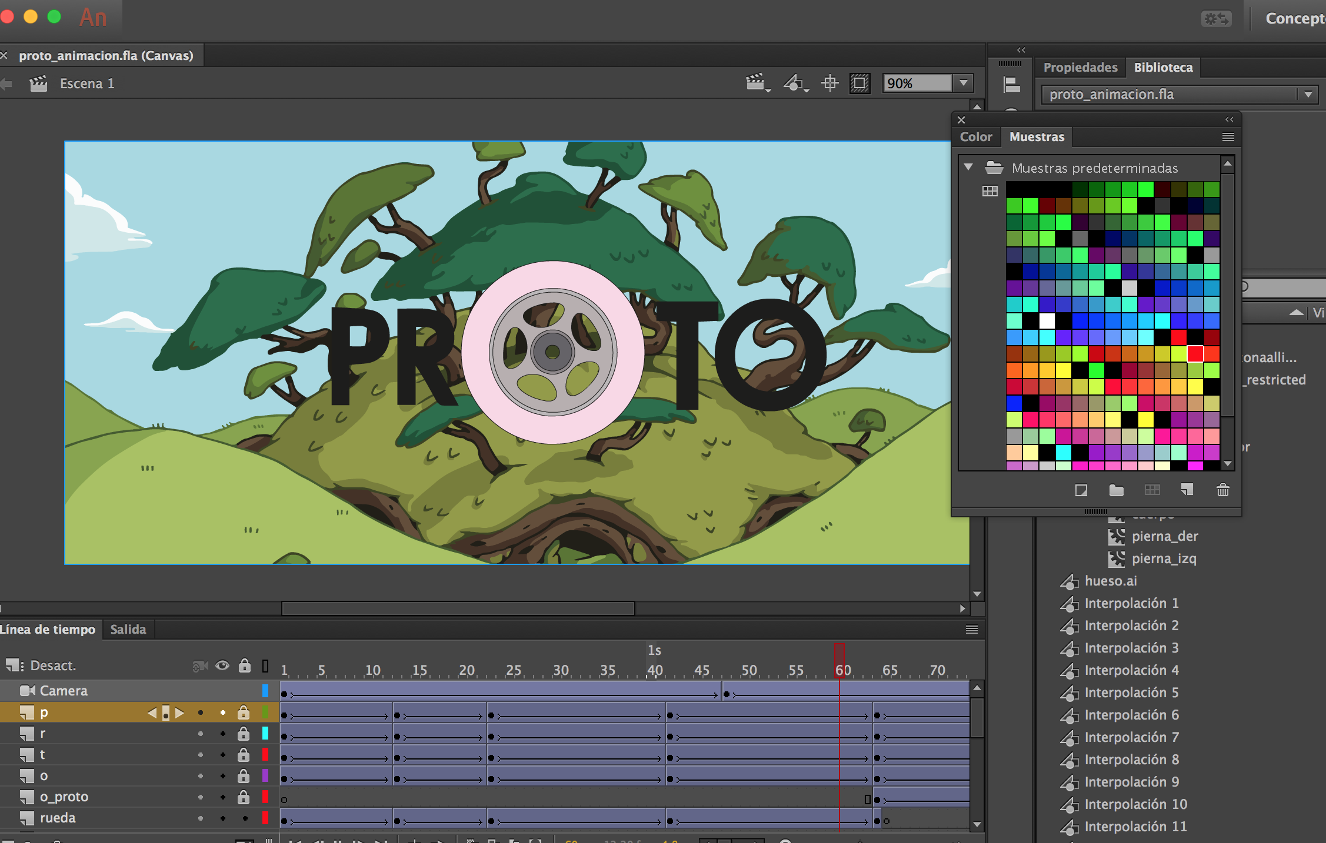
Task: Click the Escena 1 breadcrumb
Action: 87,83
